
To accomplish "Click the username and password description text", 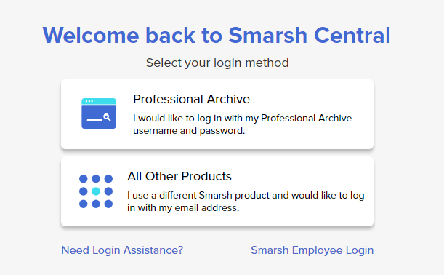I will (x=243, y=124).
